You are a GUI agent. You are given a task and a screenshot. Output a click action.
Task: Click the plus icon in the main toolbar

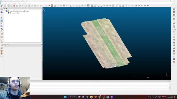pos(82,5)
